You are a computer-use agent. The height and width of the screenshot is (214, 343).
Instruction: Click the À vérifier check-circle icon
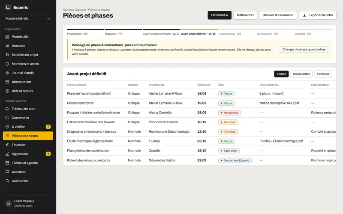coord(7,127)
